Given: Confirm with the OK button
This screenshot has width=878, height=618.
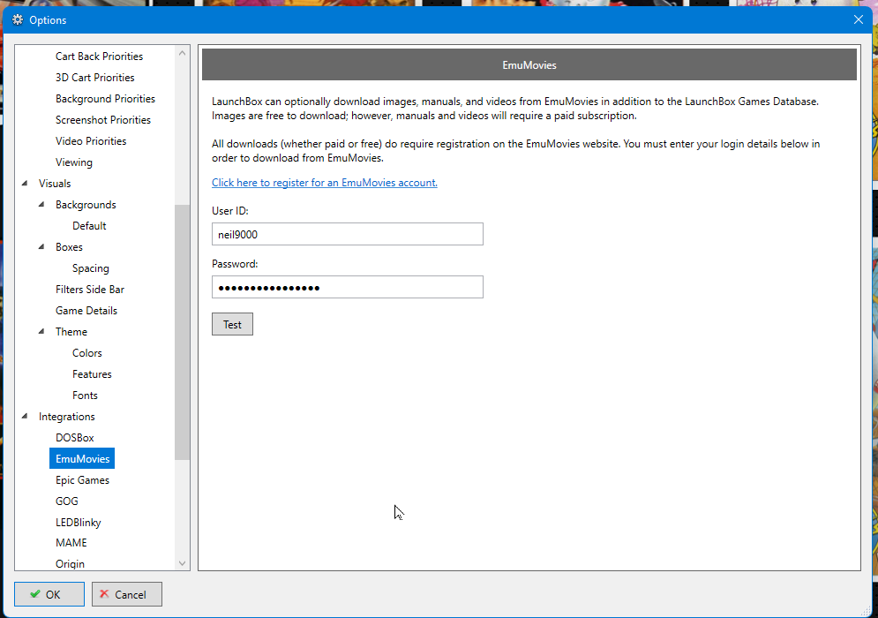Looking at the screenshot, I should pyautogui.click(x=49, y=594).
